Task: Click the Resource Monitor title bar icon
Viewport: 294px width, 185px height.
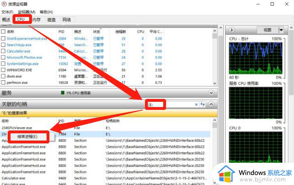Action: [4, 4]
